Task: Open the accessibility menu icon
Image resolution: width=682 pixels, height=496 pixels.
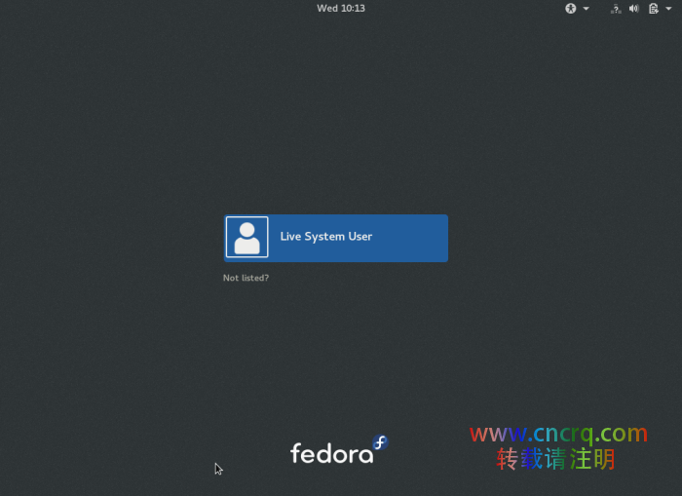Action: click(571, 8)
